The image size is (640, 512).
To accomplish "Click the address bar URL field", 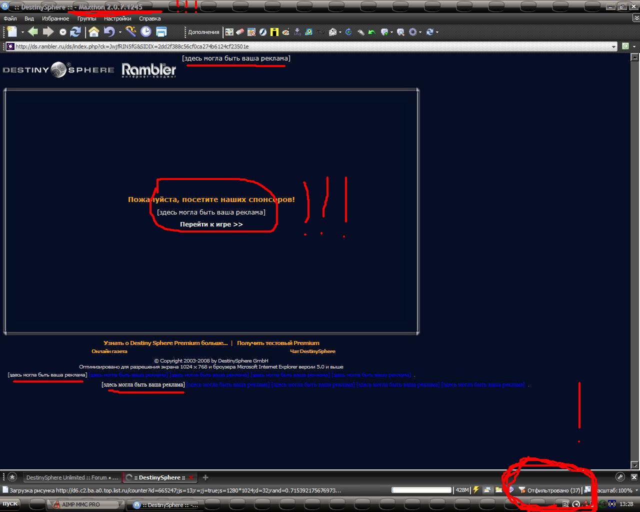I will pos(300,46).
